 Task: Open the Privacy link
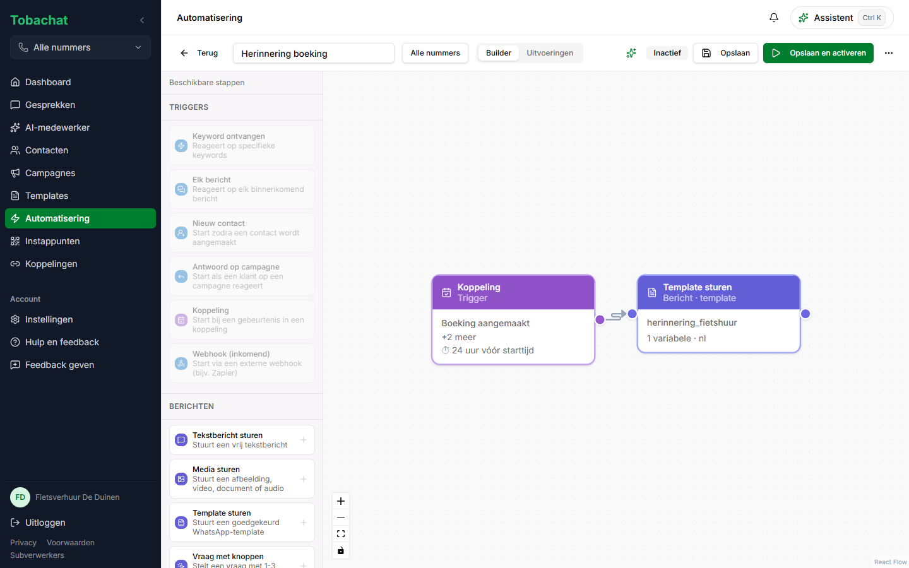click(x=23, y=543)
